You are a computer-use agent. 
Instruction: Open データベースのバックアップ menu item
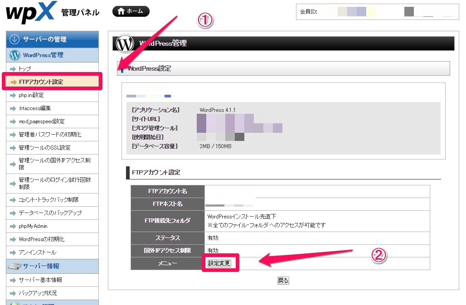pyautogui.click(x=52, y=213)
